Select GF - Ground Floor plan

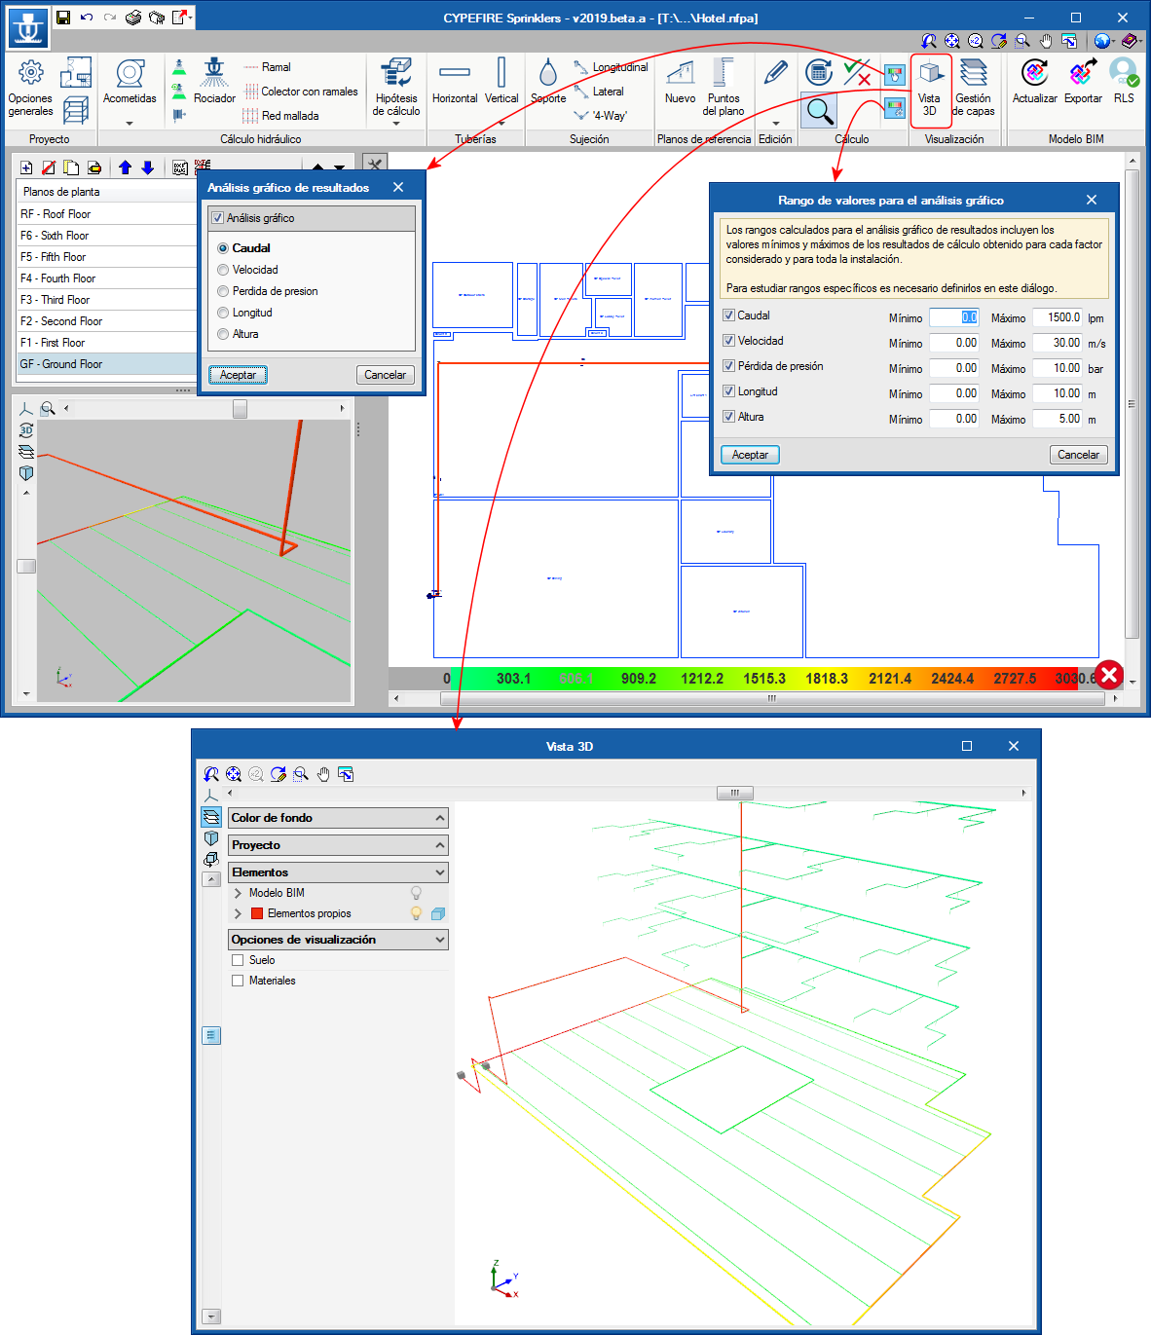107,364
